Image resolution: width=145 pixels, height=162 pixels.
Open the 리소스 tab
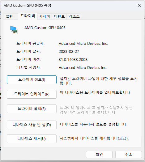tap(74, 16)
